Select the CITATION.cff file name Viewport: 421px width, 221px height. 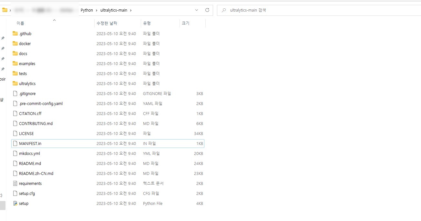[30, 113]
